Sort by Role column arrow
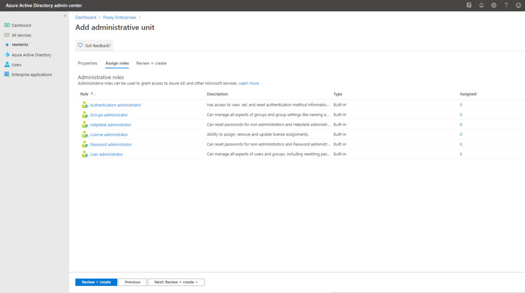 point(93,94)
